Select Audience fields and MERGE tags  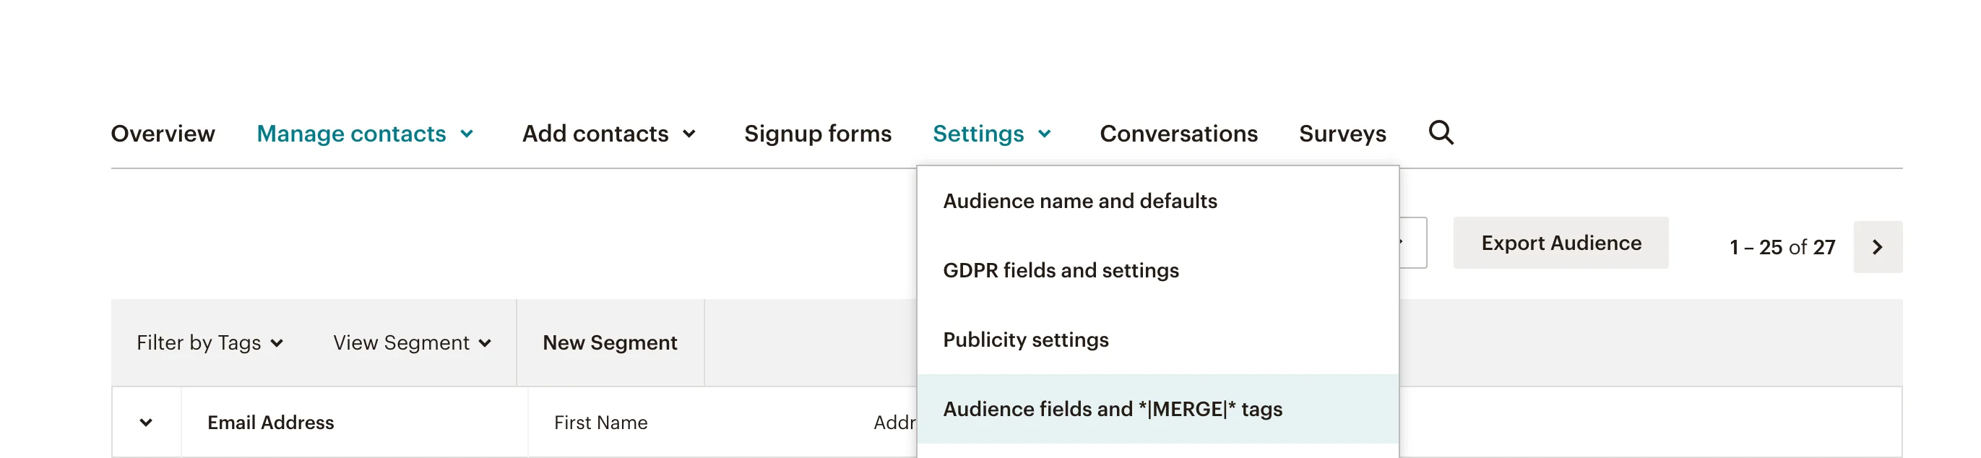(1112, 409)
